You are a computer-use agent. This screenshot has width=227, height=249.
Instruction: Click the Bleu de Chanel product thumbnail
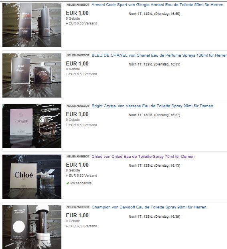point(32,76)
